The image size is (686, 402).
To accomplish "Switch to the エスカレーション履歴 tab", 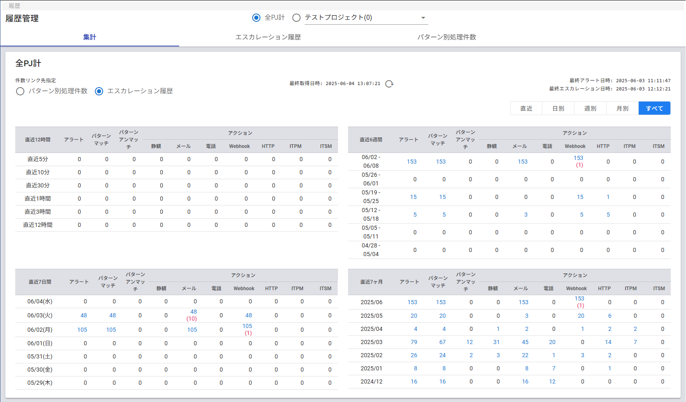I will tap(268, 37).
